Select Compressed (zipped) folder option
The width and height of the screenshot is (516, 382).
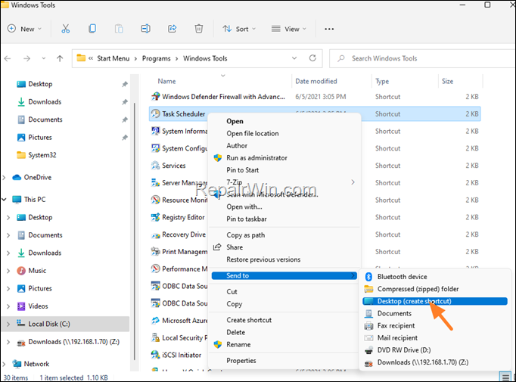click(418, 289)
